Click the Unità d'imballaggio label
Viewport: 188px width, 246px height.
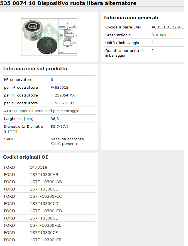[122, 43]
